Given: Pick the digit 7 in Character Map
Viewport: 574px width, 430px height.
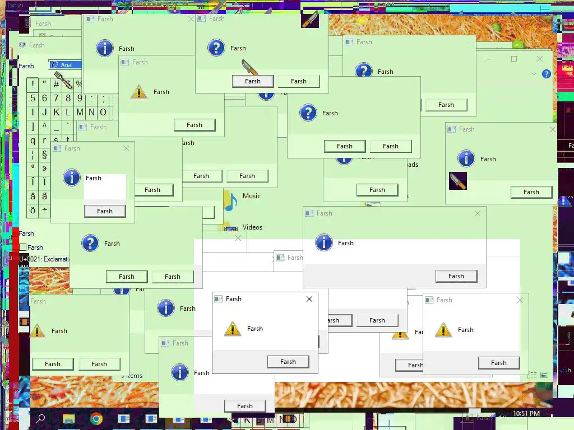Looking at the screenshot, I should tap(56, 99).
